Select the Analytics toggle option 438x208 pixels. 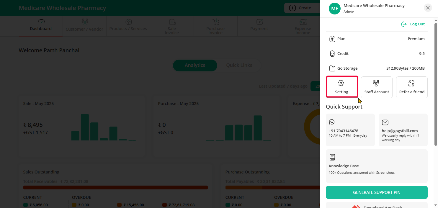pos(195,65)
